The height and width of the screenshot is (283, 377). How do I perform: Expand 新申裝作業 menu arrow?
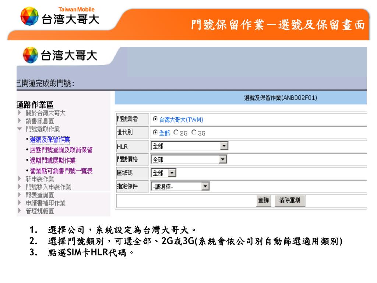click(20, 179)
